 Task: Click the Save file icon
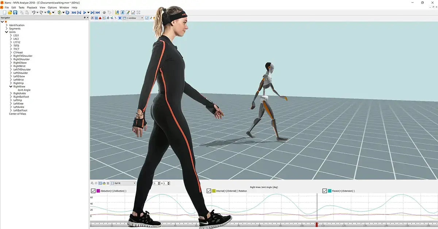(15, 12)
